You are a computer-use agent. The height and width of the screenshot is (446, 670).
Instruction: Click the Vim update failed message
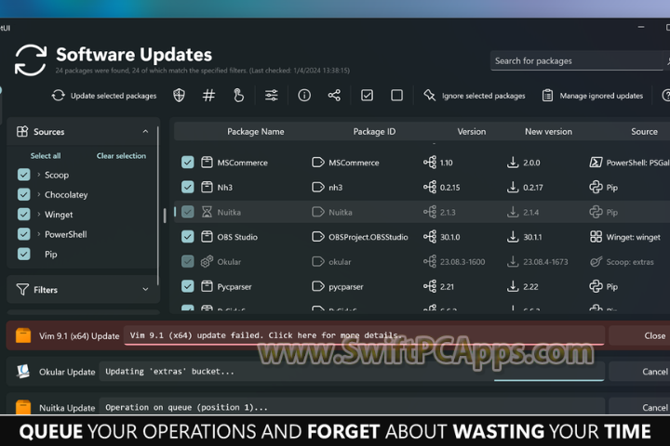coord(265,335)
